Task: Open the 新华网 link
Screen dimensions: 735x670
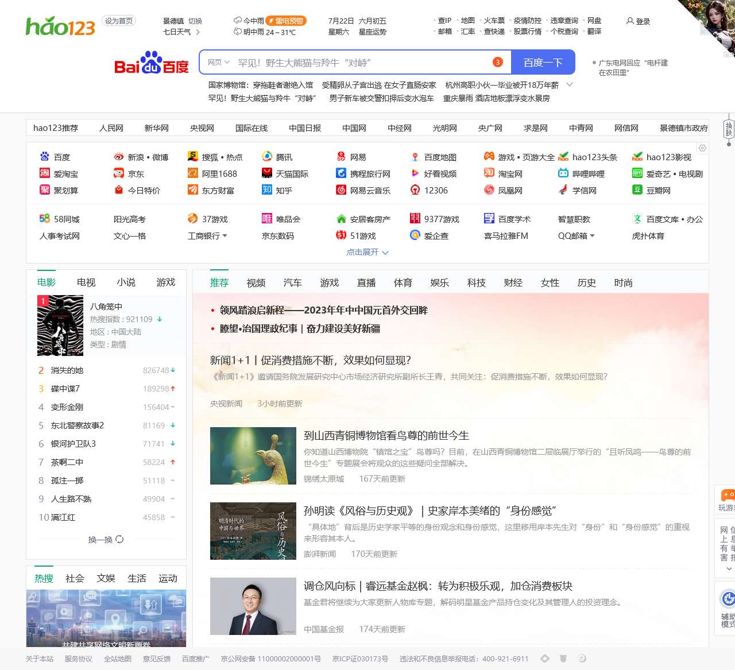Action: coord(157,128)
